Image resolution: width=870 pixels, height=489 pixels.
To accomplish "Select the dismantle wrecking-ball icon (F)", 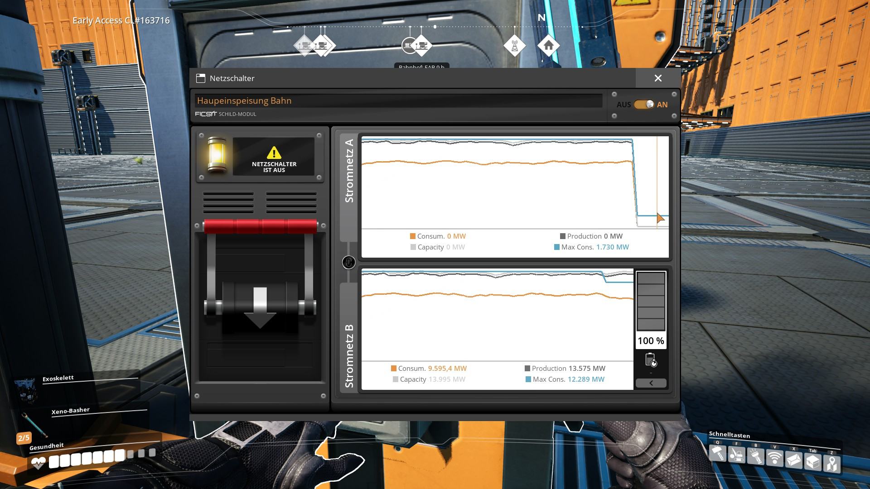I will [x=737, y=455].
